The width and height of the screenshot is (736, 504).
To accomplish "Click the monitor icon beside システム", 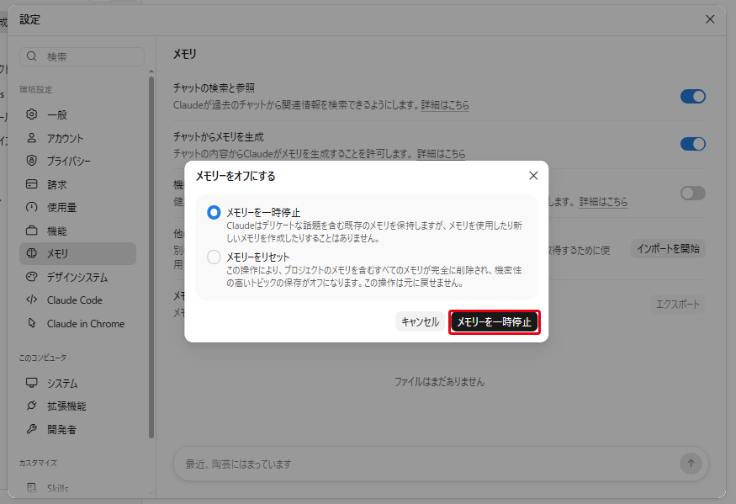I will pos(31,383).
